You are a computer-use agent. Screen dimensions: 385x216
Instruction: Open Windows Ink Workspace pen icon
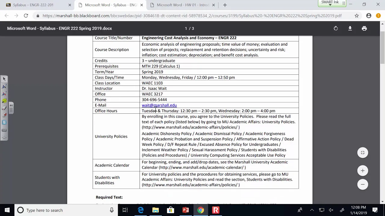pyautogui.click(x=342, y=210)
